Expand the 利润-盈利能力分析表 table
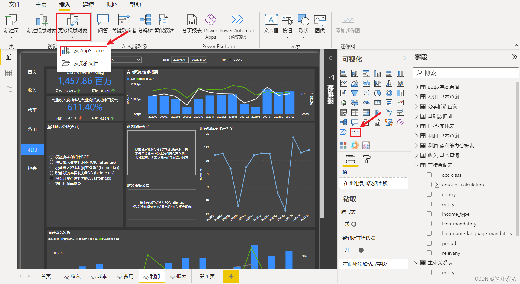Screen dimensions: 520x284 click(x=417, y=146)
